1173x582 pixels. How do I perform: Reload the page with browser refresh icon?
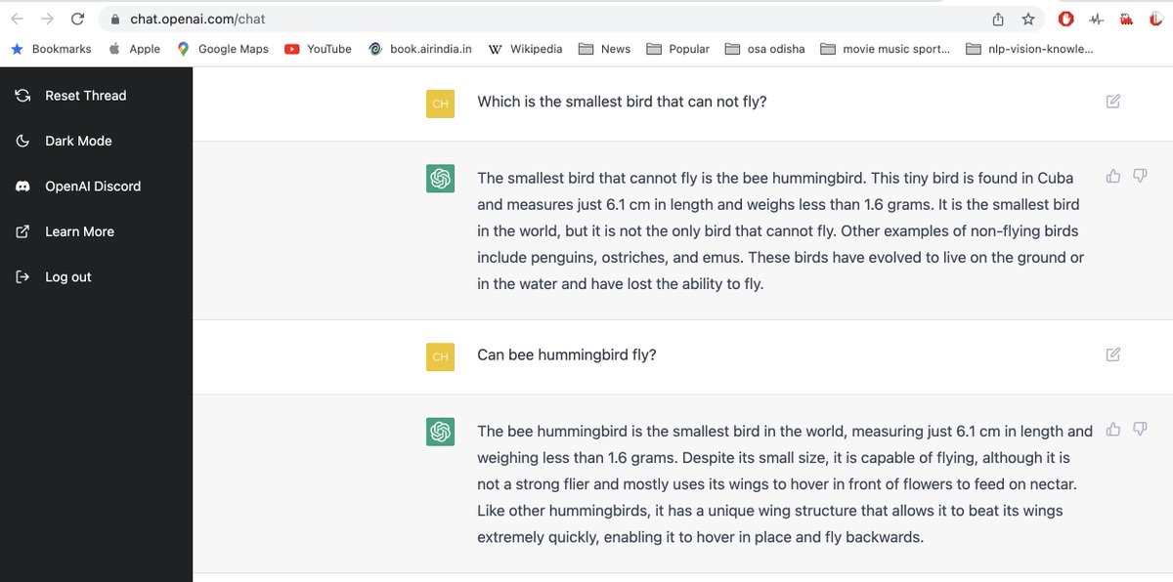click(78, 19)
